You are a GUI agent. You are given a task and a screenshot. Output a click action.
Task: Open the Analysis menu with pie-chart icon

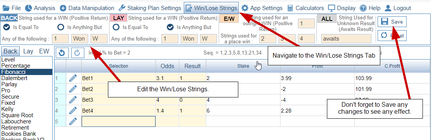pos(40,8)
